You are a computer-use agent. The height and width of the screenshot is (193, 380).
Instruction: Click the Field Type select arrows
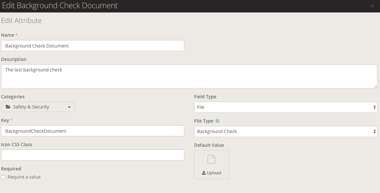(374, 107)
